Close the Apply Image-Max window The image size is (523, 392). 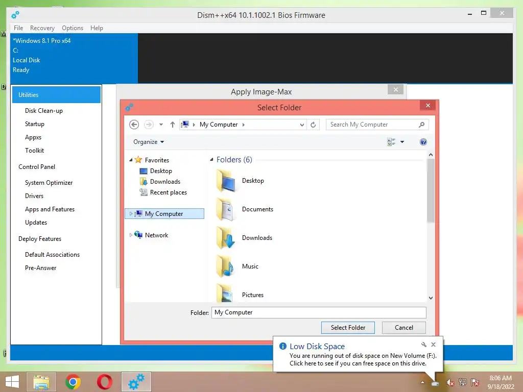[396, 90]
